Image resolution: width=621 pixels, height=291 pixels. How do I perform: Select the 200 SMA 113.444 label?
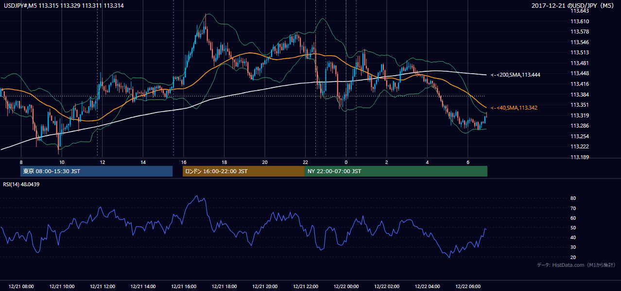pos(516,75)
